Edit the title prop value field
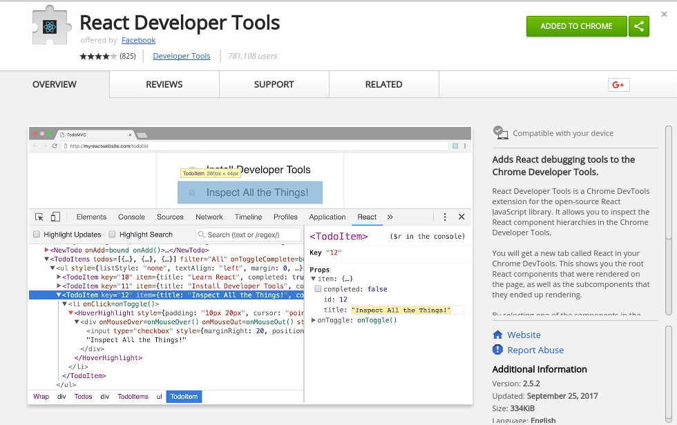 (408, 310)
